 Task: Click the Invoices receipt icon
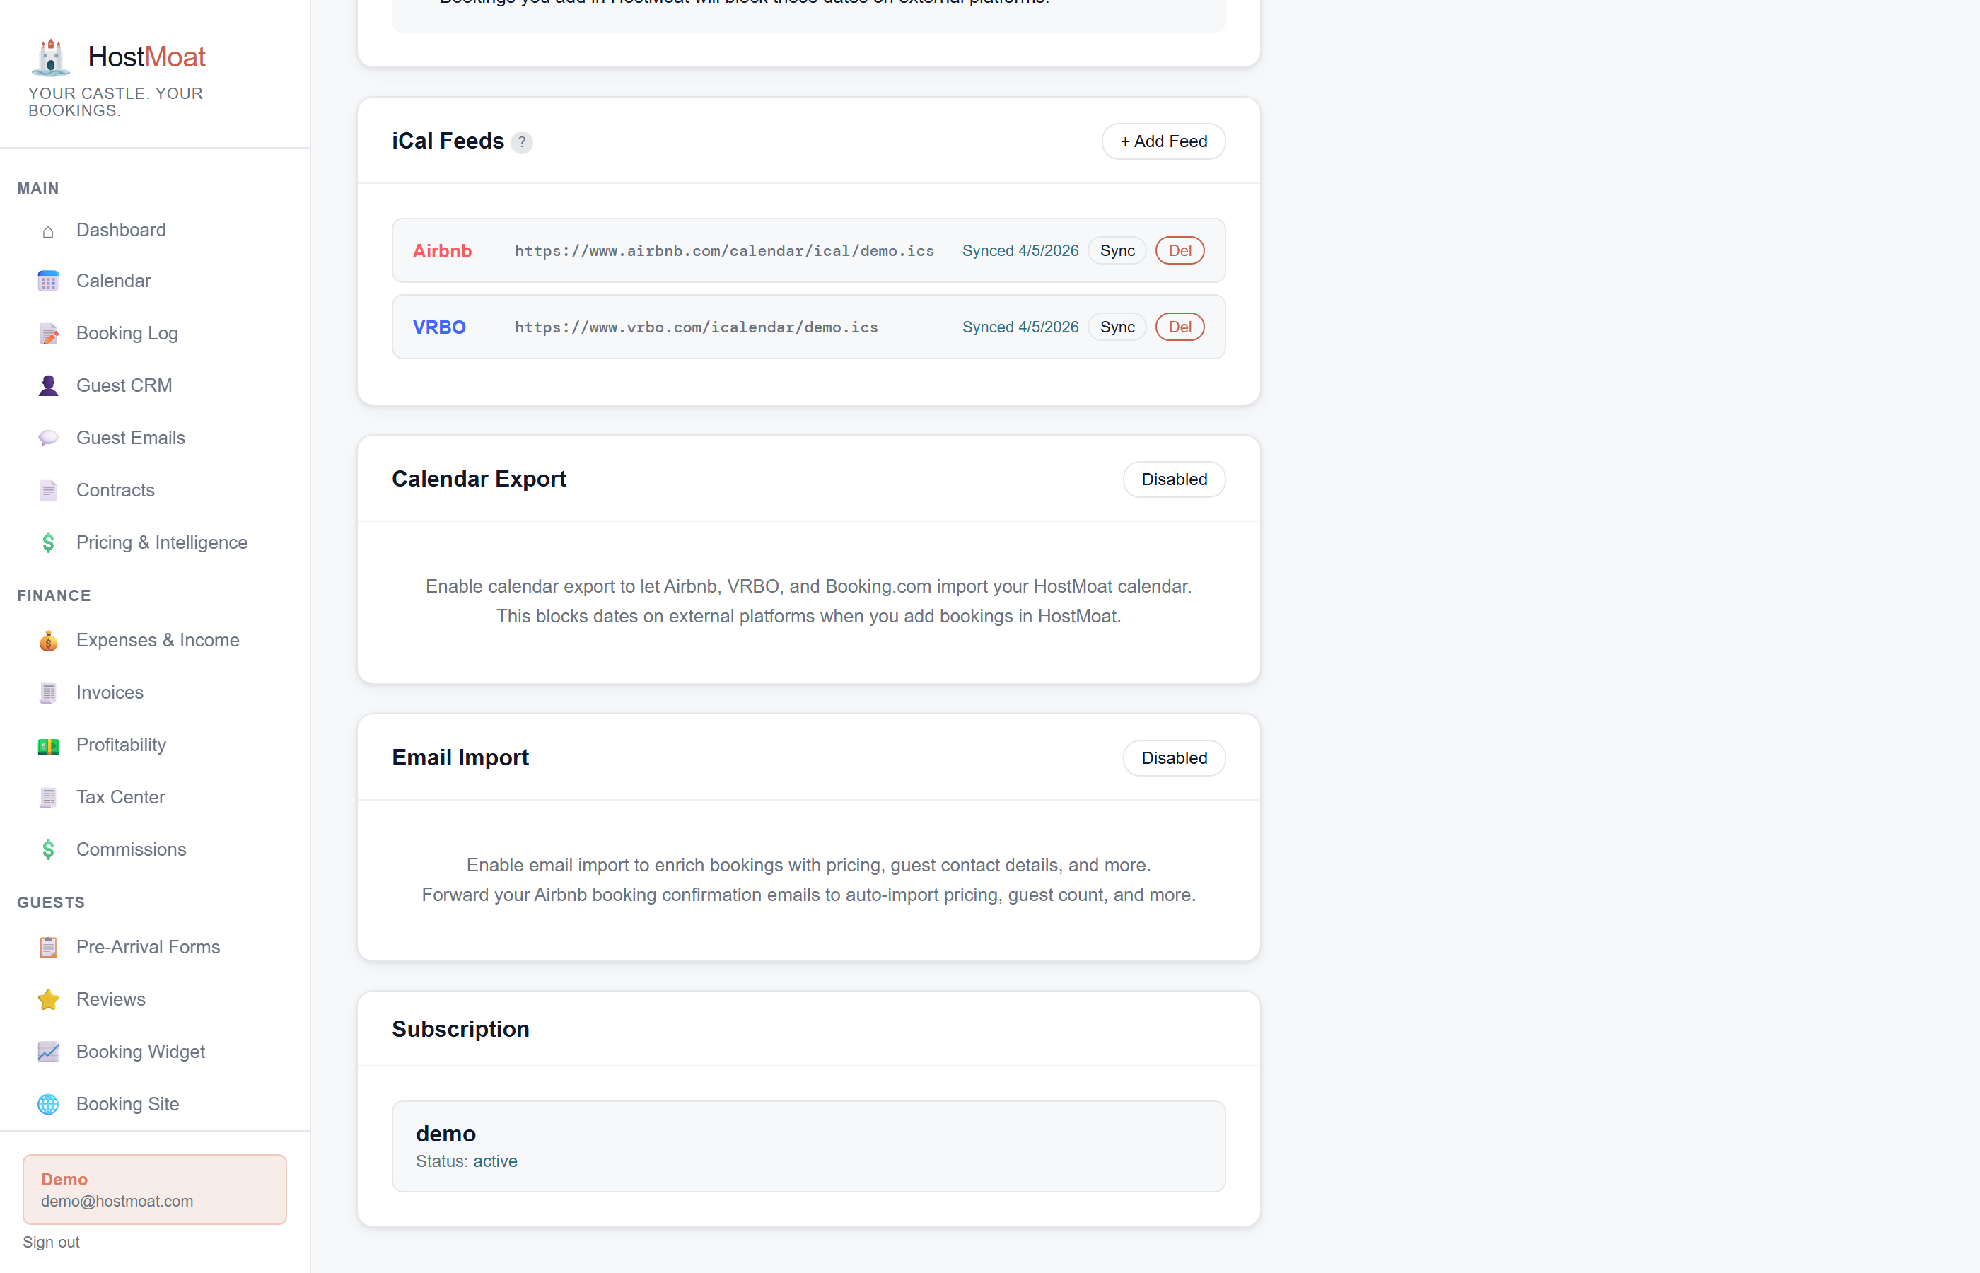click(x=48, y=692)
